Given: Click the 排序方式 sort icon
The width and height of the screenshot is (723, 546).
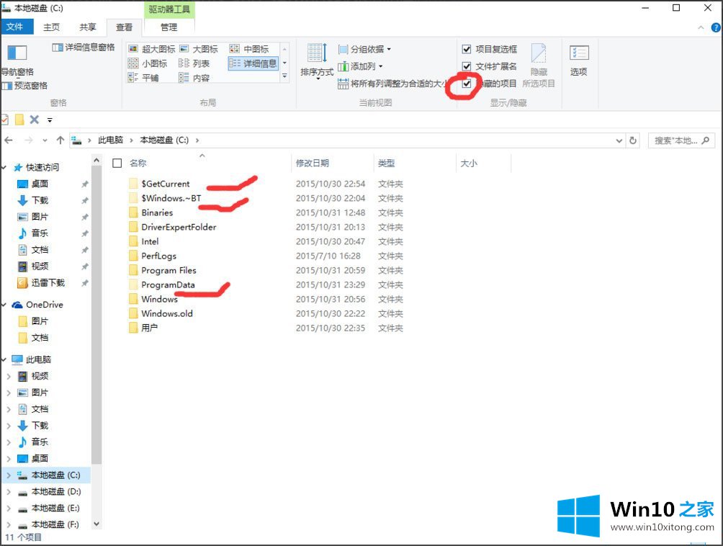Looking at the screenshot, I should pyautogui.click(x=317, y=59).
